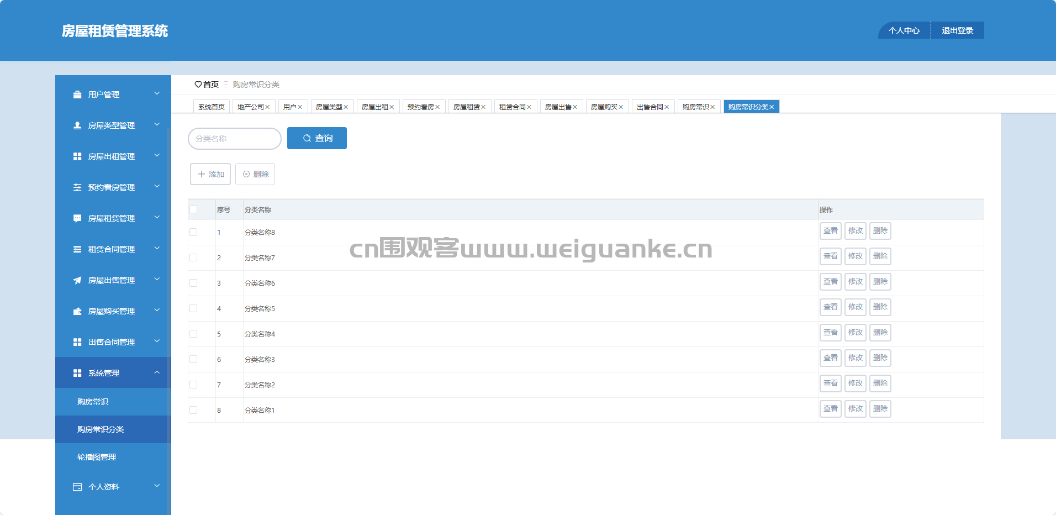Expand 租赁合同管理 with its chevron
The width and height of the screenshot is (1056, 515).
[x=157, y=248]
